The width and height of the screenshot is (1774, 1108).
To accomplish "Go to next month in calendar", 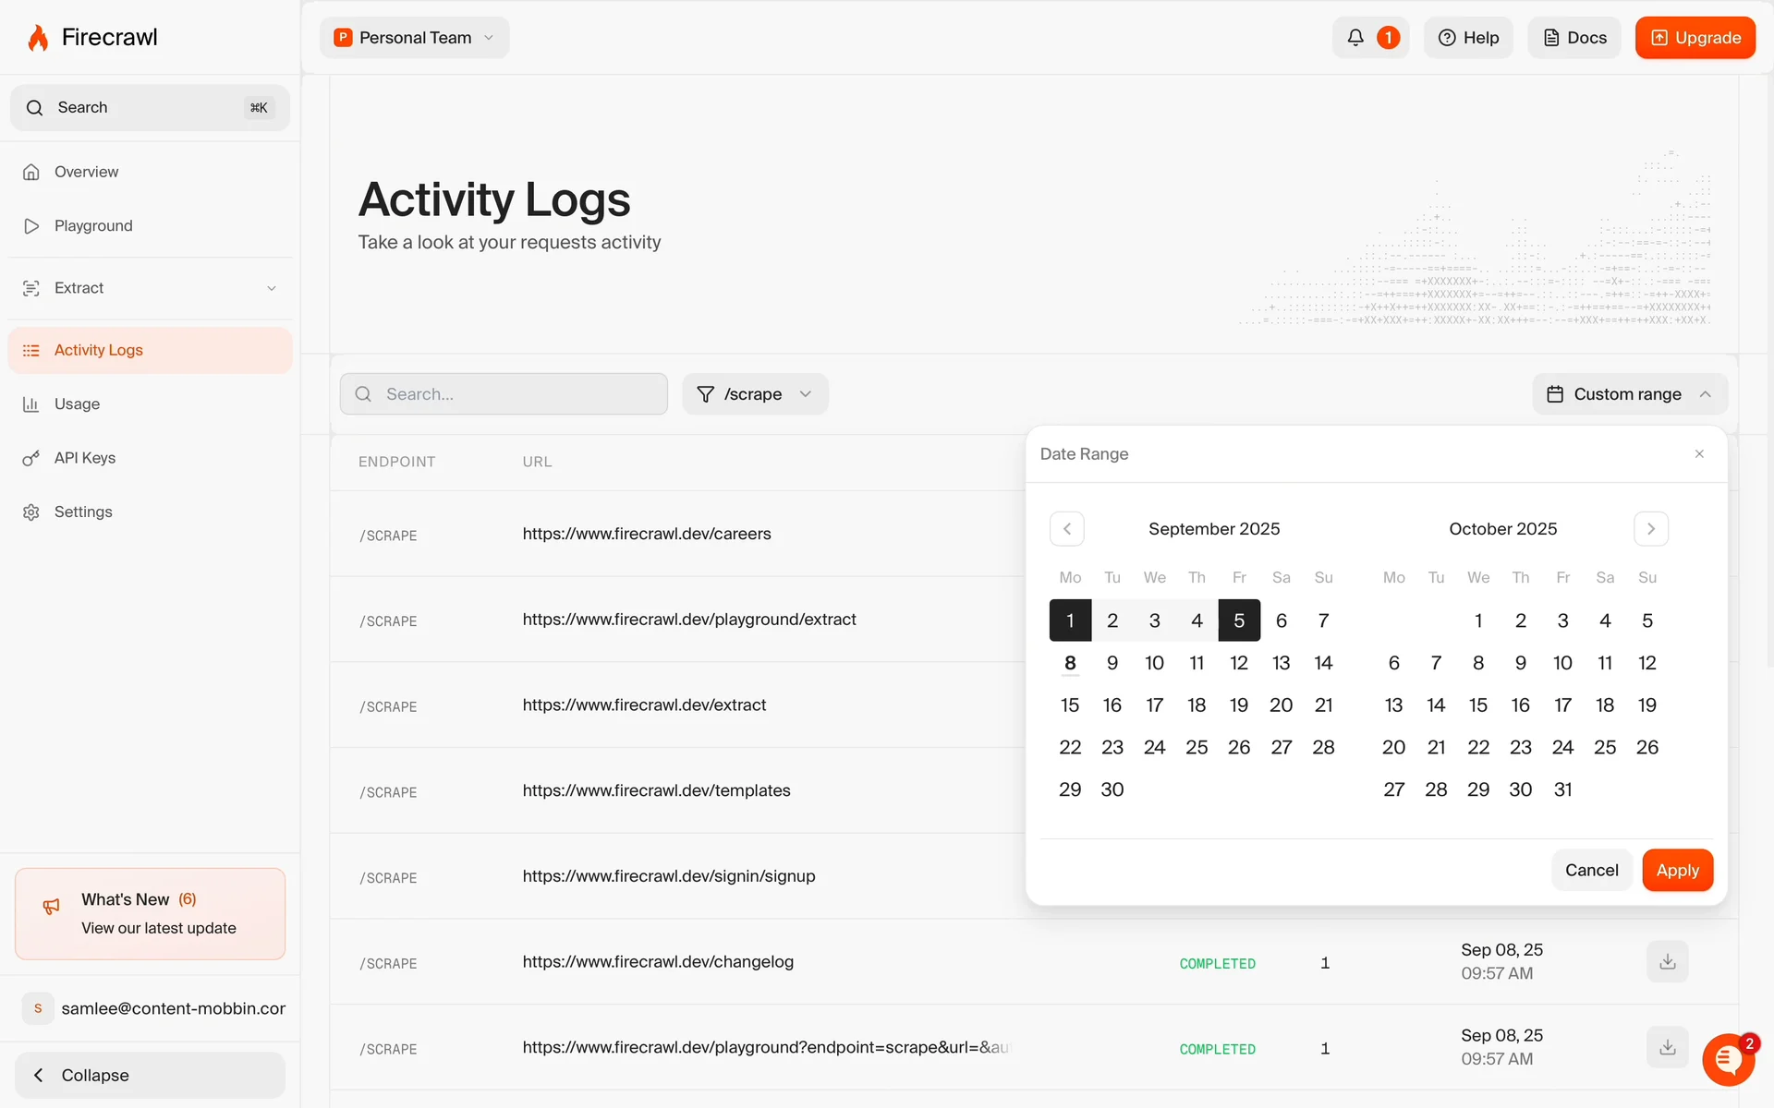I will pyautogui.click(x=1650, y=529).
